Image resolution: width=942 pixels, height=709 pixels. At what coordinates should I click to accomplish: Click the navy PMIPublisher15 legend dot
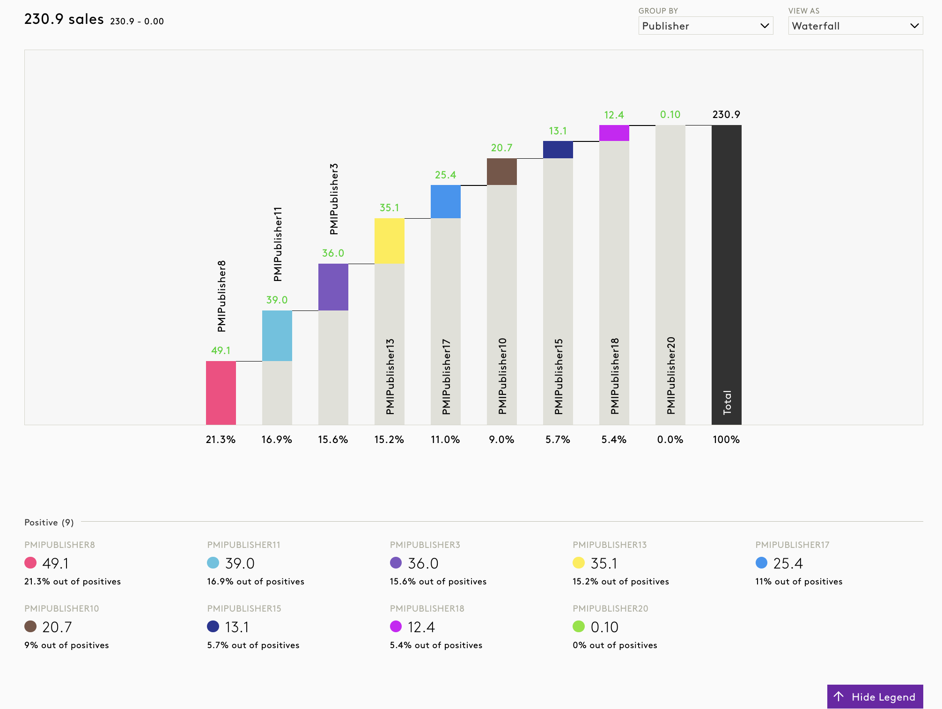[213, 627]
